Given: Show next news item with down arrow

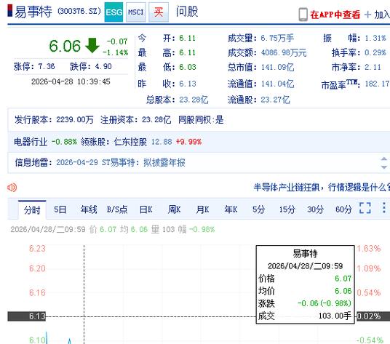Looking at the screenshot, I should click(384, 167).
